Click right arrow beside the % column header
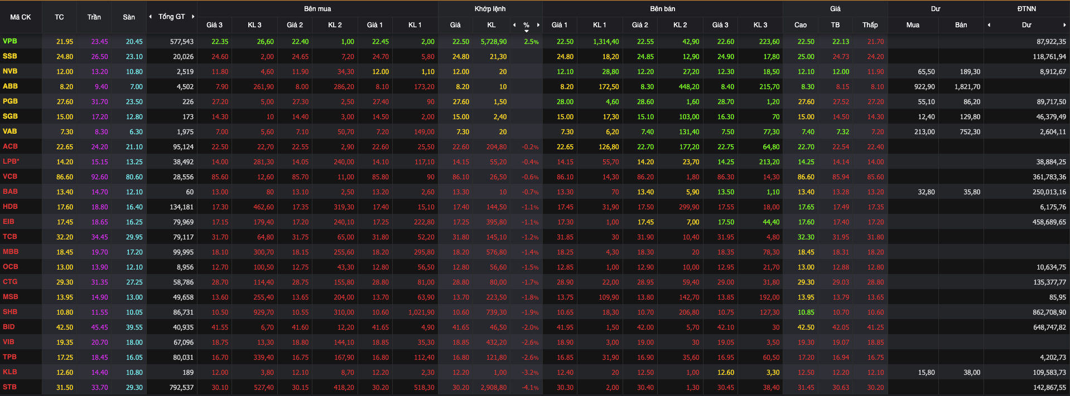This screenshot has height=396, width=1070. click(538, 25)
